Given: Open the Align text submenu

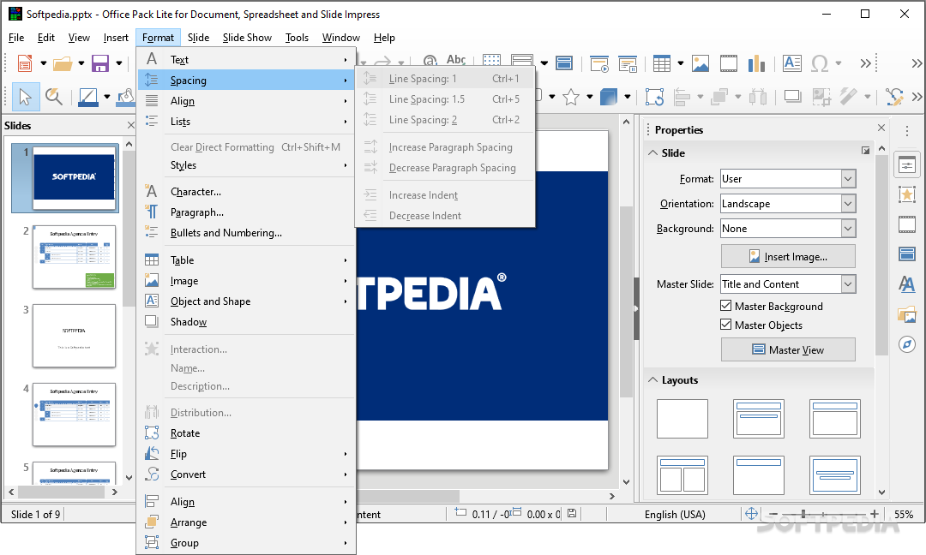Looking at the screenshot, I should [247, 101].
